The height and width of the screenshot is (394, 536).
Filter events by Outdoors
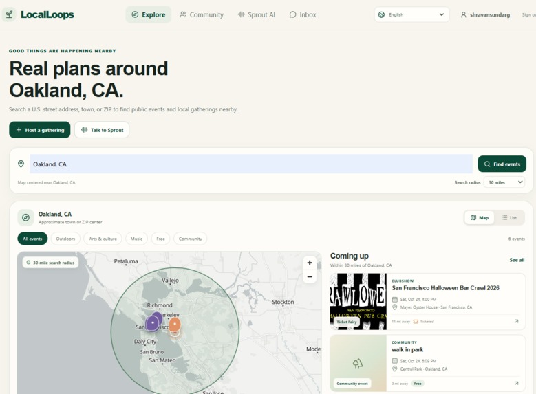[x=65, y=239]
